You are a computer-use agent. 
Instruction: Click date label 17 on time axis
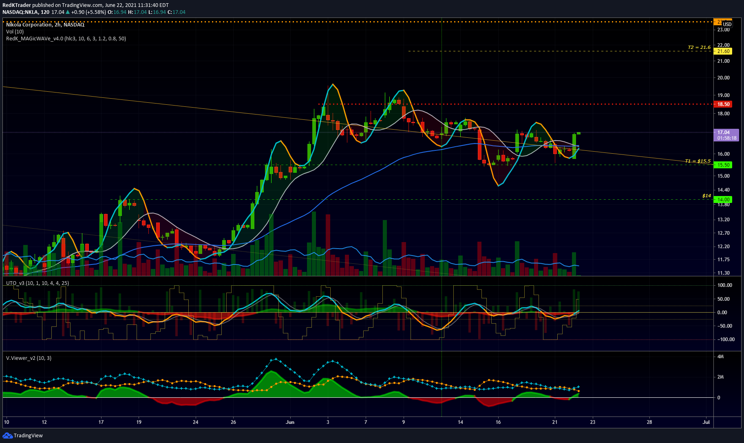(101, 422)
